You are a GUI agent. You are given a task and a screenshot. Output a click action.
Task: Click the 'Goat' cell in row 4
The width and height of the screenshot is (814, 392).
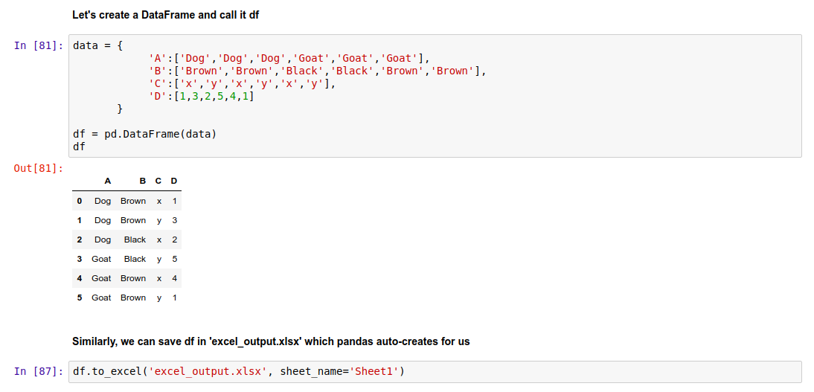point(101,278)
